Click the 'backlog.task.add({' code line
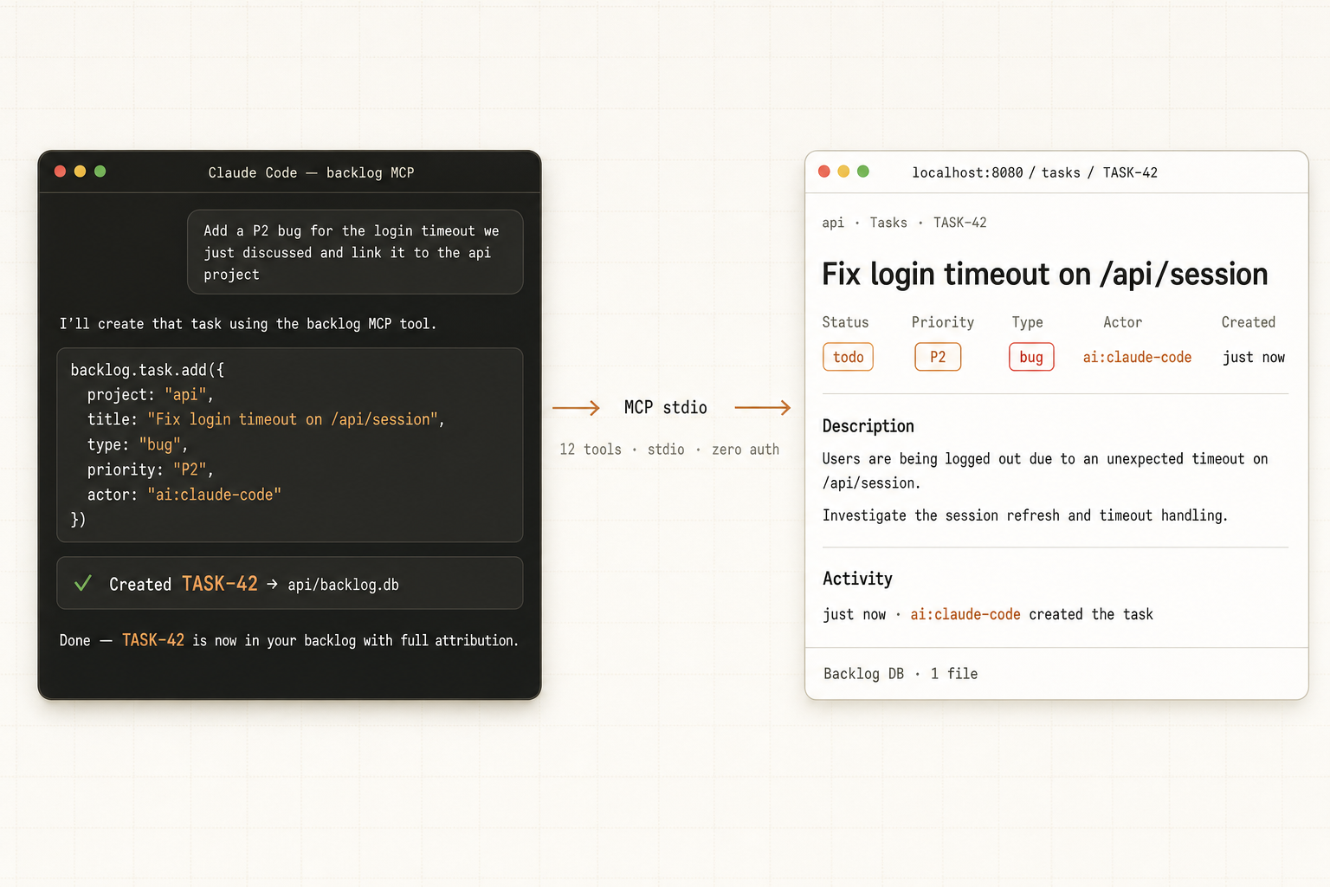The width and height of the screenshot is (1330, 887). (147, 370)
